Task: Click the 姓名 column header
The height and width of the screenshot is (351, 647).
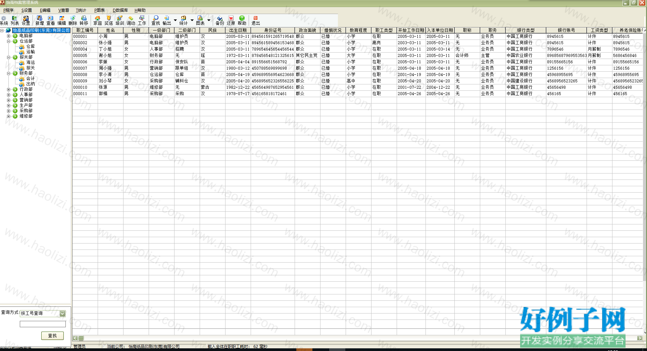Action: [110, 30]
